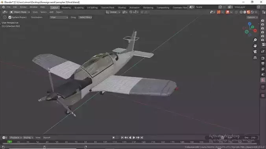This screenshot has width=266, height=149.
Task: Toggle viewport gizmos display
Action: click(x=219, y=12)
